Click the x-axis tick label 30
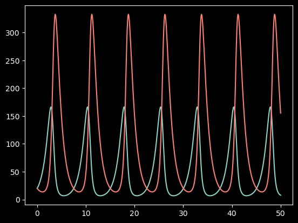The image size is (298, 223). point(183,214)
